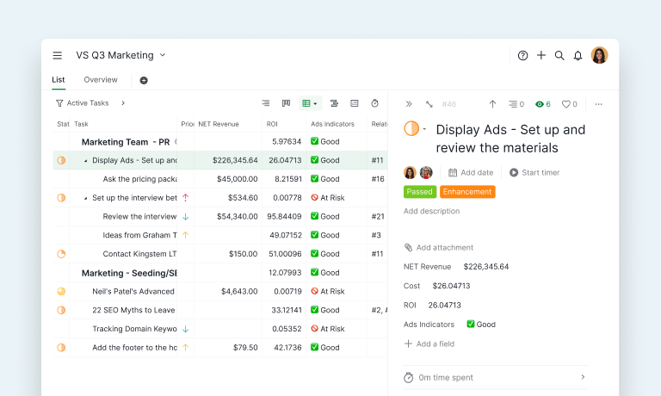Click the timer view icon in toolbar
661x396 pixels.
coord(374,103)
